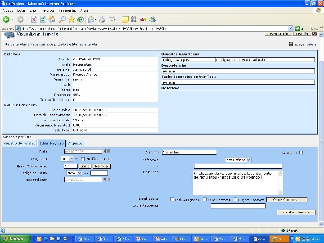324x243 pixels.
Task: Click the submit button below Extra Recipients
Action: click(x=296, y=212)
